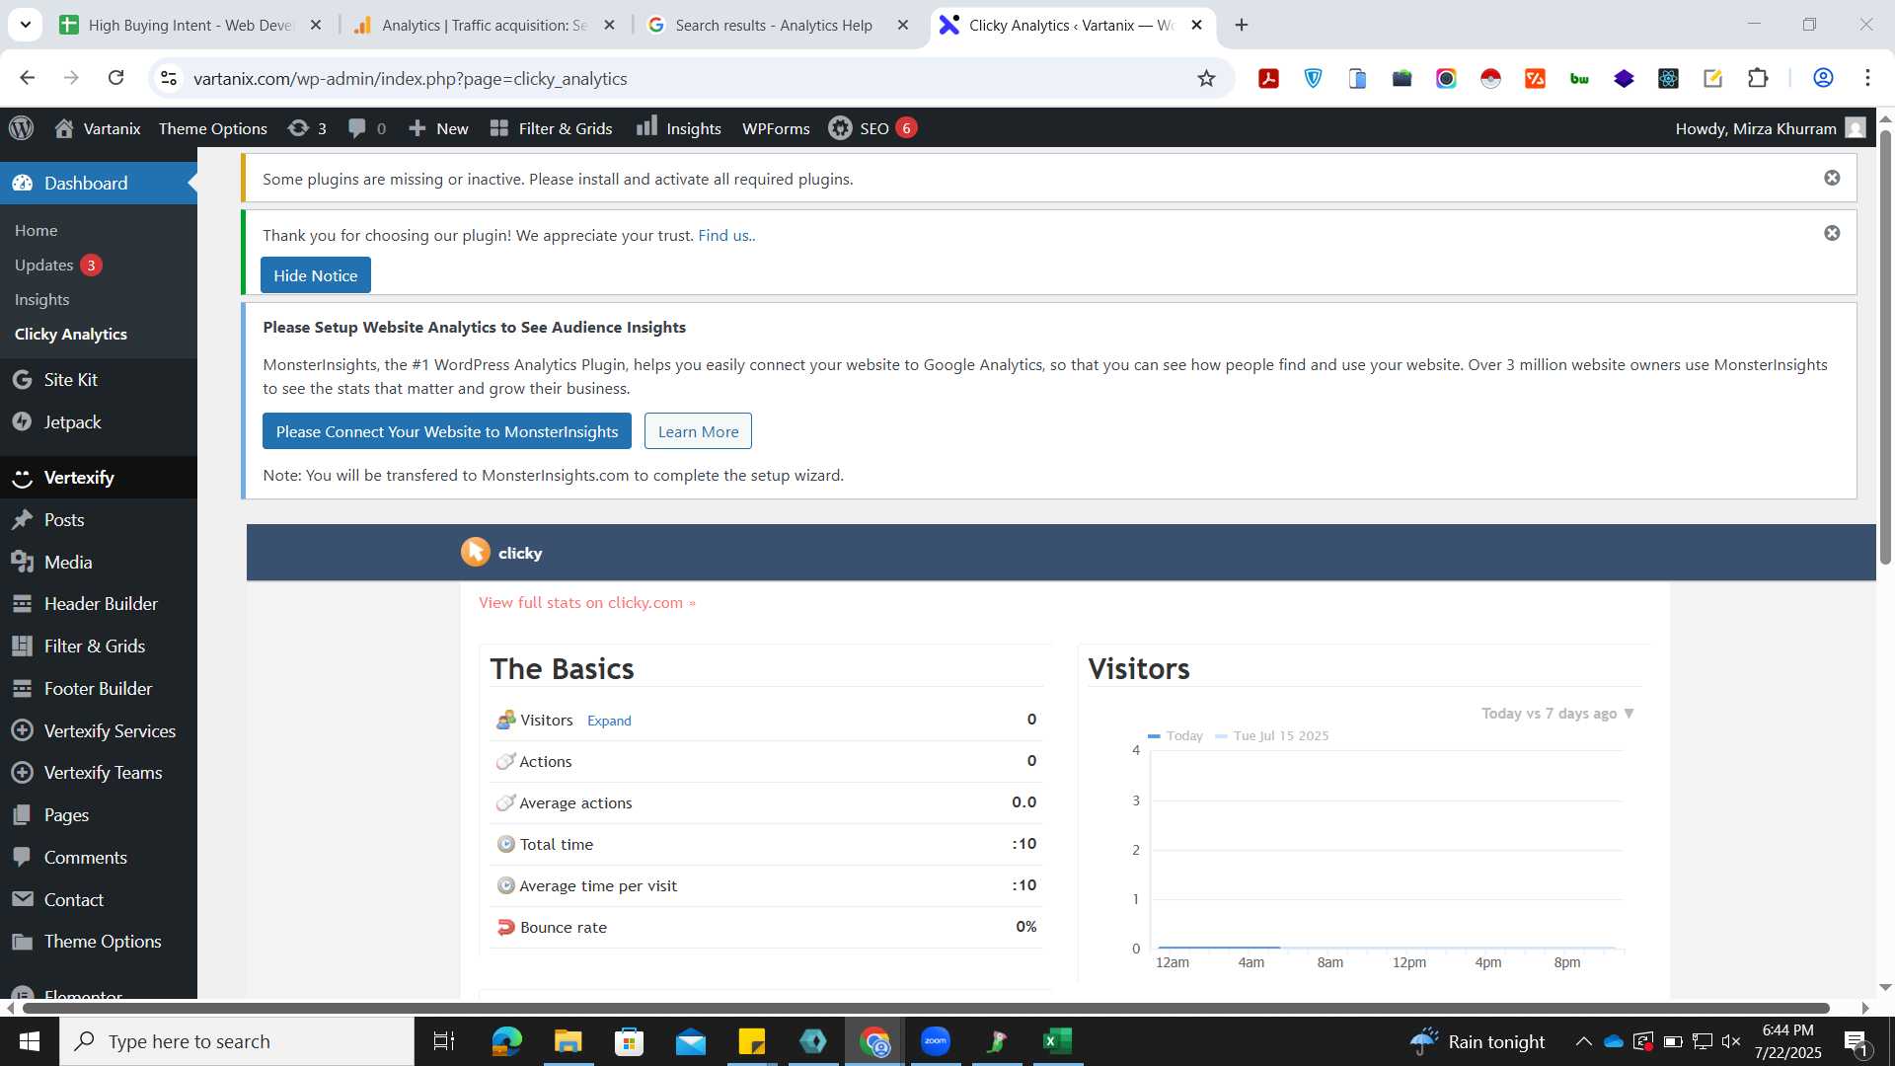Open Filter & Grids in the sidebar

pyautogui.click(x=99, y=646)
